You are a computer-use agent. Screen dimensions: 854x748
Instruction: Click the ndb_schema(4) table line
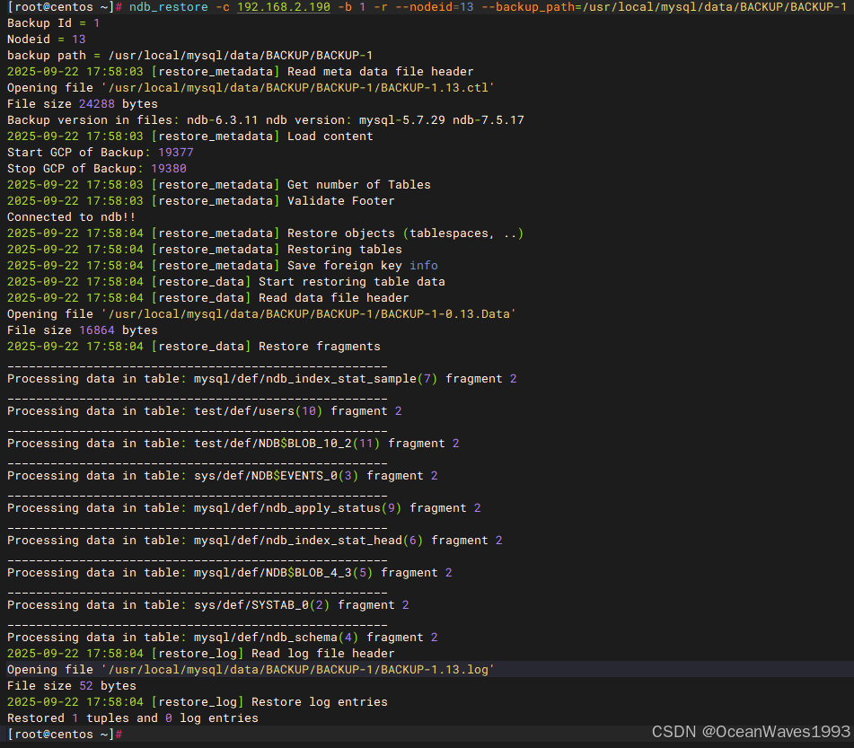[222, 638]
